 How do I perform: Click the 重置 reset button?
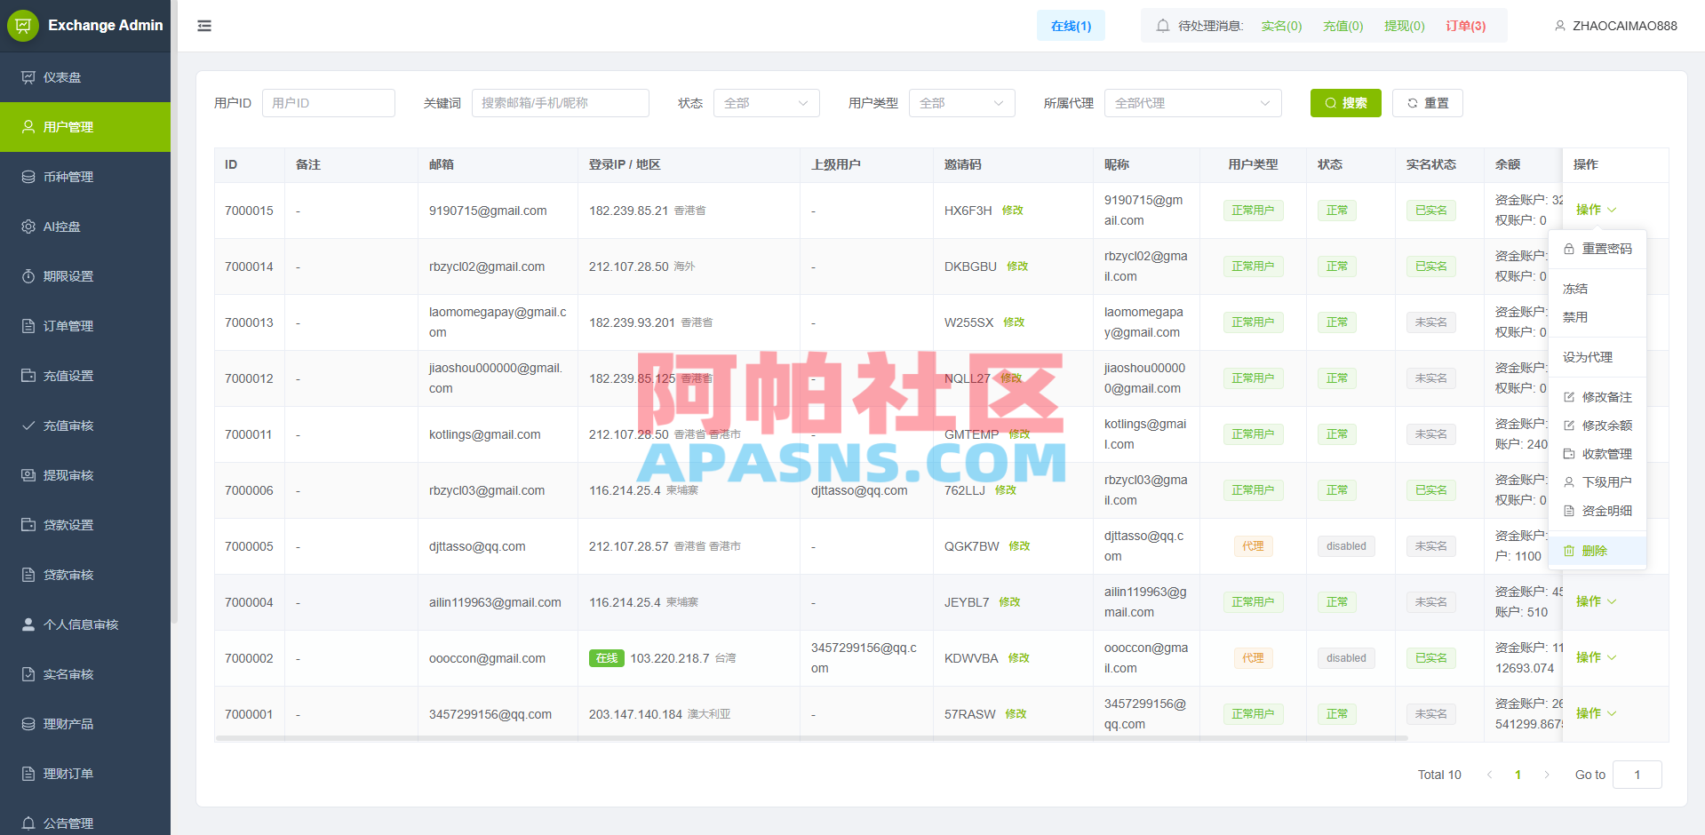[1427, 103]
